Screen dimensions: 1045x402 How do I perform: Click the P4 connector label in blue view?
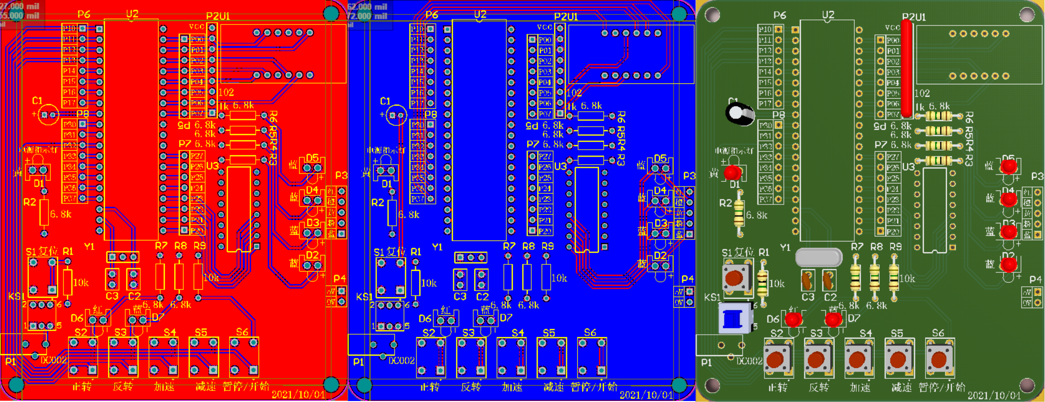[688, 278]
